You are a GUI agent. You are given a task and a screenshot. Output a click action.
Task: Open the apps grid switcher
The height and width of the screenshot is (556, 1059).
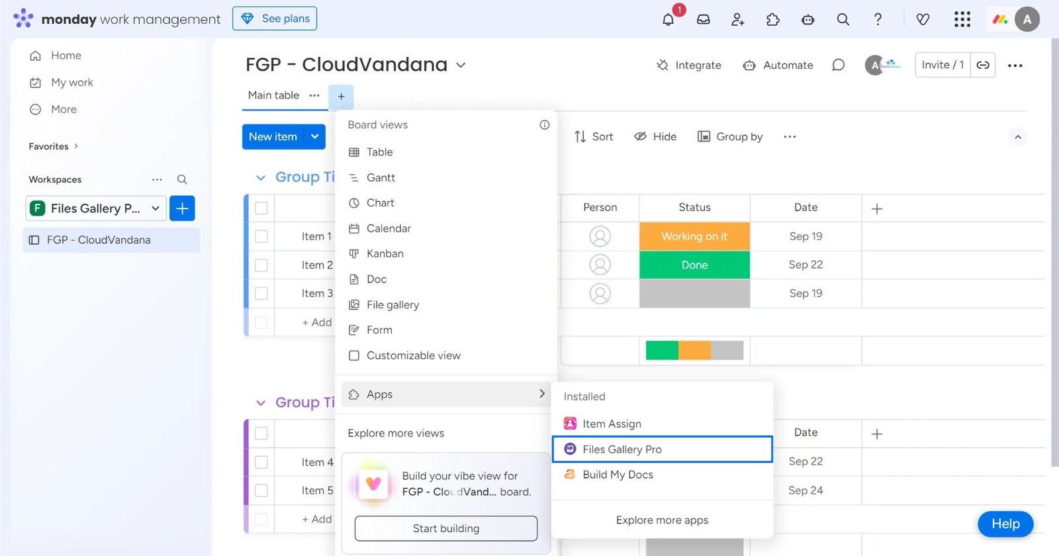click(962, 19)
